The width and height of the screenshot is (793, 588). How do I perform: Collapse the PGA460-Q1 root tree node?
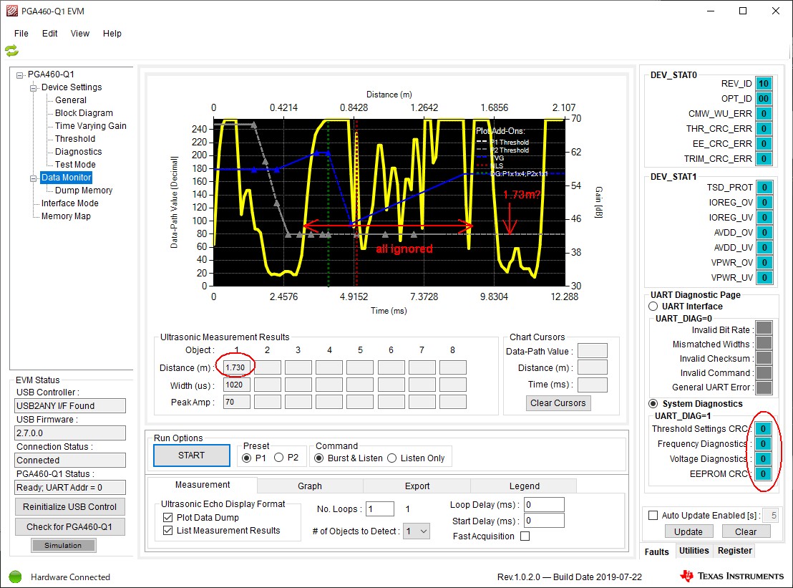pyautogui.click(x=20, y=75)
